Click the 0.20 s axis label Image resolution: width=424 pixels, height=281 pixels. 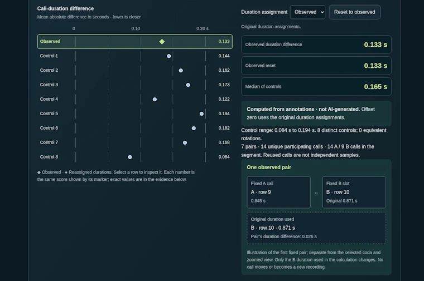click(x=203, y=28)
